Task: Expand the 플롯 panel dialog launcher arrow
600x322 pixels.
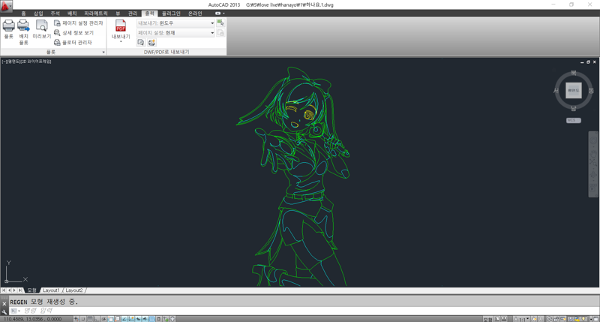Action: (103, 52)
